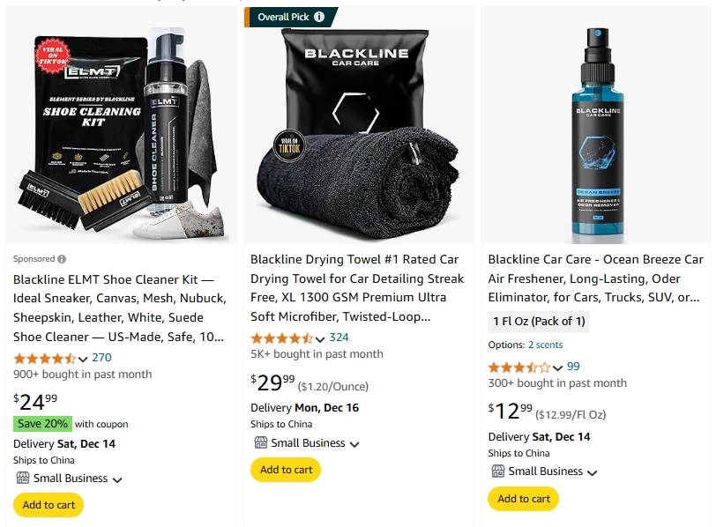716x527 pixels.
Task: Click Small Business storefront icon under shoe kit
Action: click(23, 479)
